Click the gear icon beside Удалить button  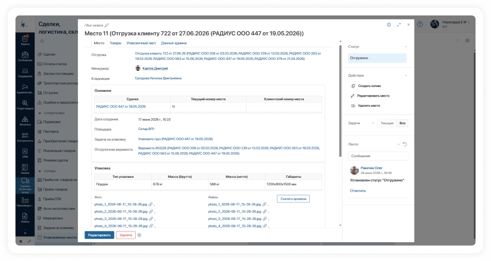139,235
